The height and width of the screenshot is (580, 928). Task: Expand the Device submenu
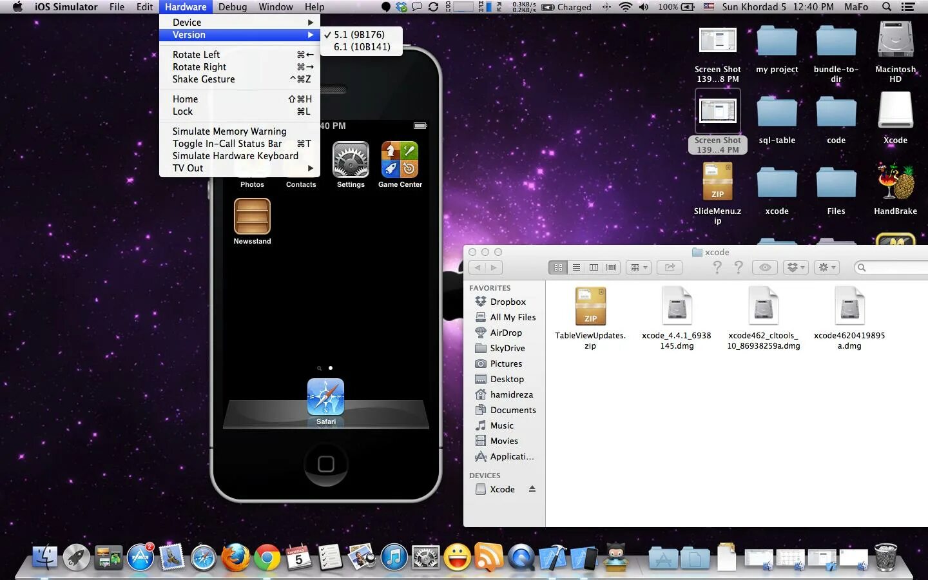pyautogui.click(x=240, y=23)
